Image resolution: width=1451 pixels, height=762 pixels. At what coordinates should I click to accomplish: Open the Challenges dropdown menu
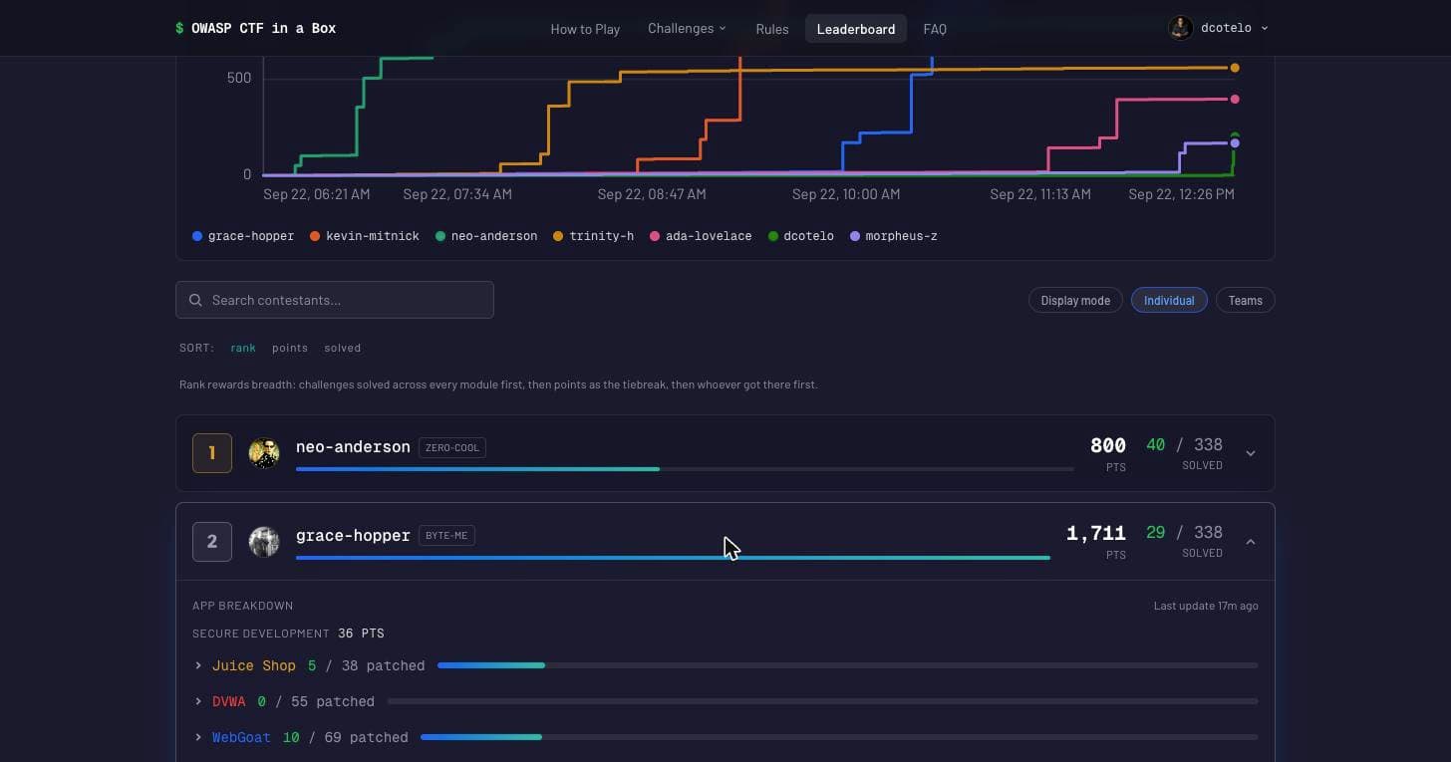[x=687, y=28]
